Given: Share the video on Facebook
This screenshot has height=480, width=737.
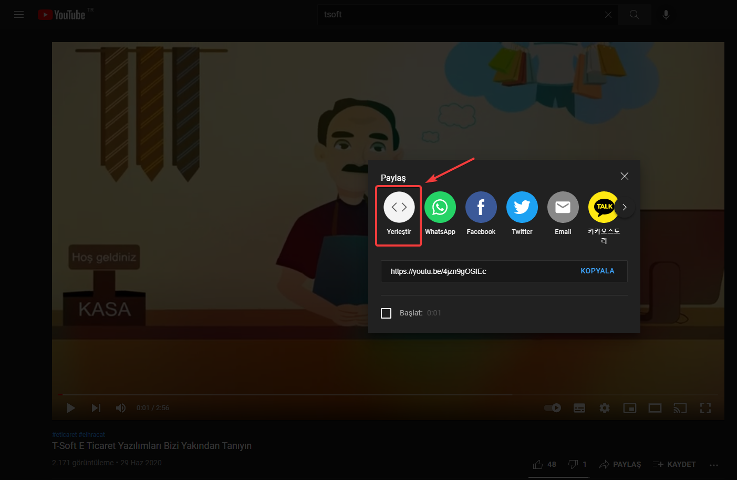Looking at the screenshot, I should pos(481,214).
